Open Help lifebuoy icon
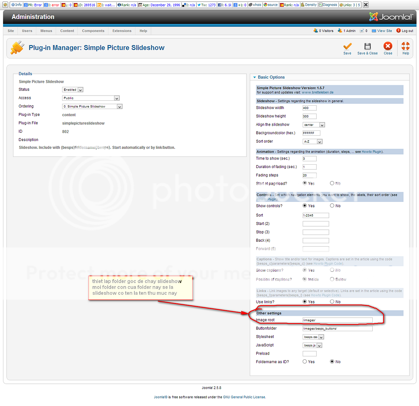This screenshot has width=419, height=406. pyautogui.click(x=405, y=46)
